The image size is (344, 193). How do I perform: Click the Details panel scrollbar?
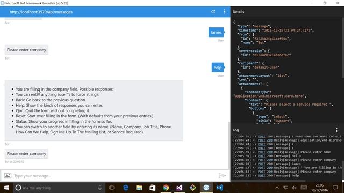pos(343,48)
